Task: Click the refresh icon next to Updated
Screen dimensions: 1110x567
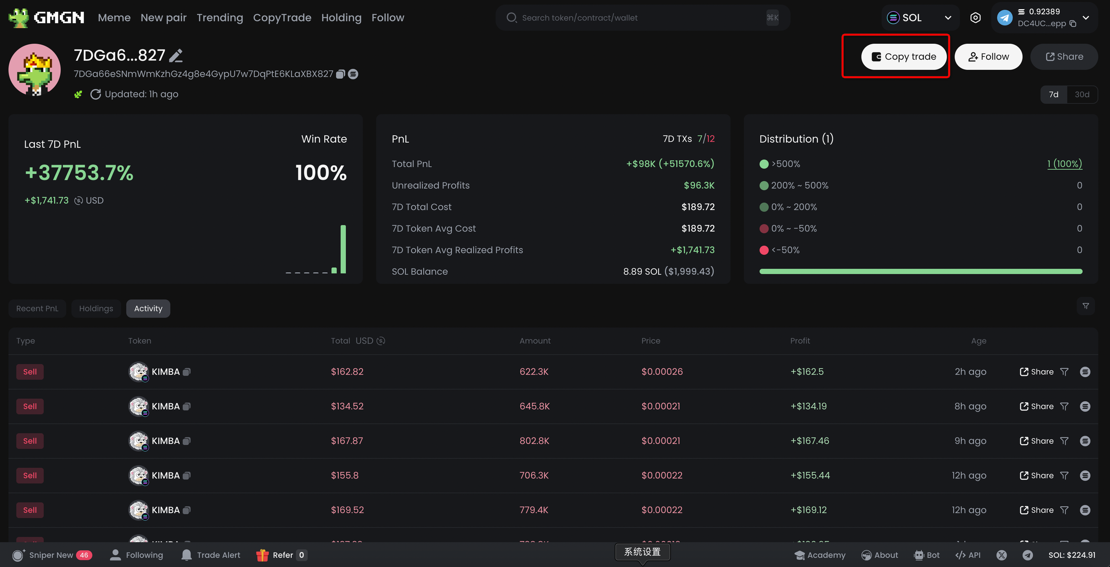Action: tap(95, 94)
